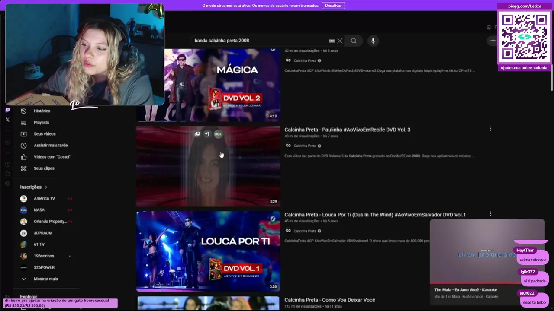This screenshot has height=311, width=554.
Task: Open Playlists in the sidebar
Action: tap(42, 122)
